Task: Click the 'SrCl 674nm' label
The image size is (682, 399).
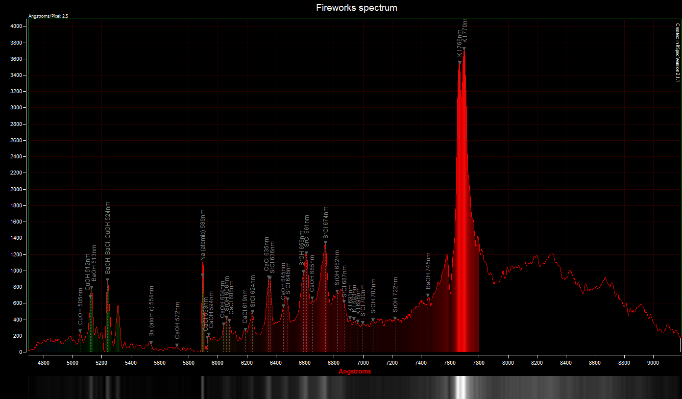Action: [x=326, y=223]
